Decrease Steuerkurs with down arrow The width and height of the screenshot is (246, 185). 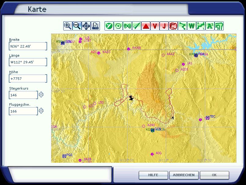pyautogui.click(x=41, y=96)
